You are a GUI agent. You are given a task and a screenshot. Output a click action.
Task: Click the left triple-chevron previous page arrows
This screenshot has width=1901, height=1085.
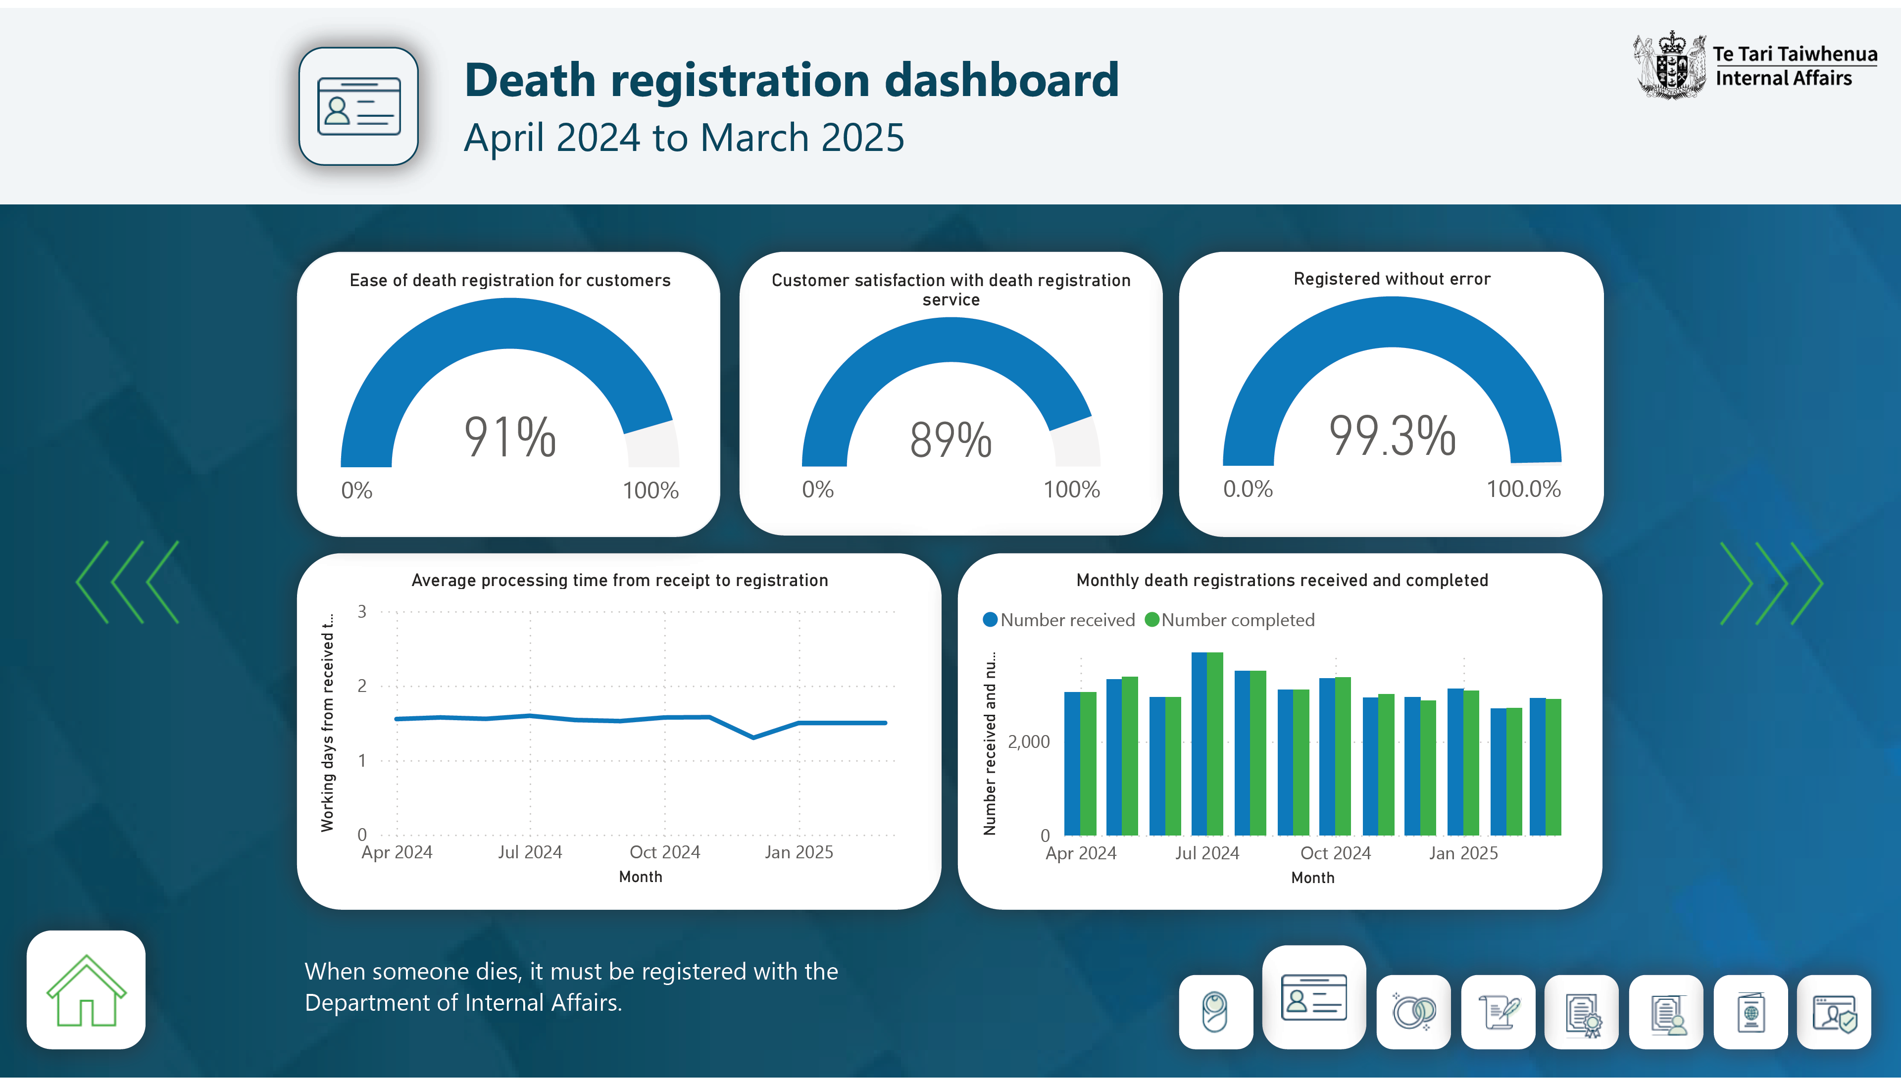click(127, 582)
